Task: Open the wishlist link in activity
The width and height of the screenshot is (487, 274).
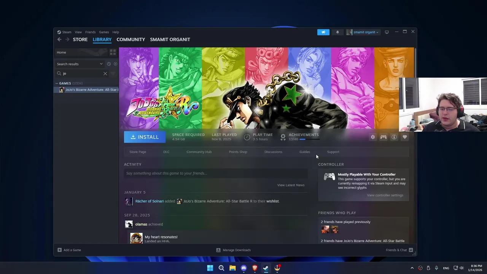Action: click(272, 201)
